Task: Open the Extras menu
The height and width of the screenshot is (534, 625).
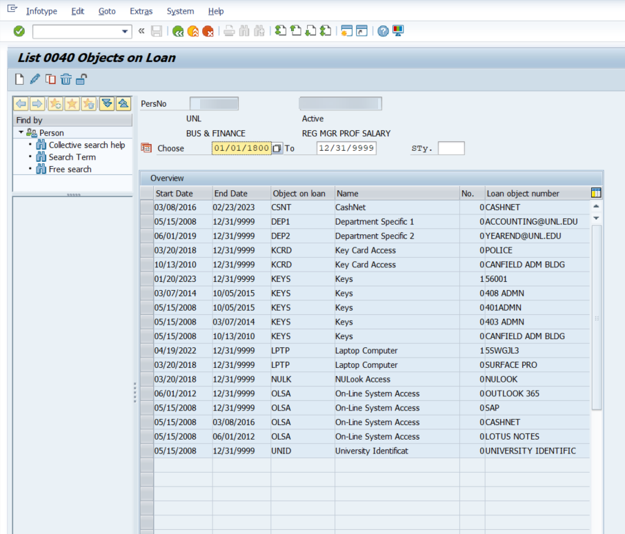Action: point(141,11)
